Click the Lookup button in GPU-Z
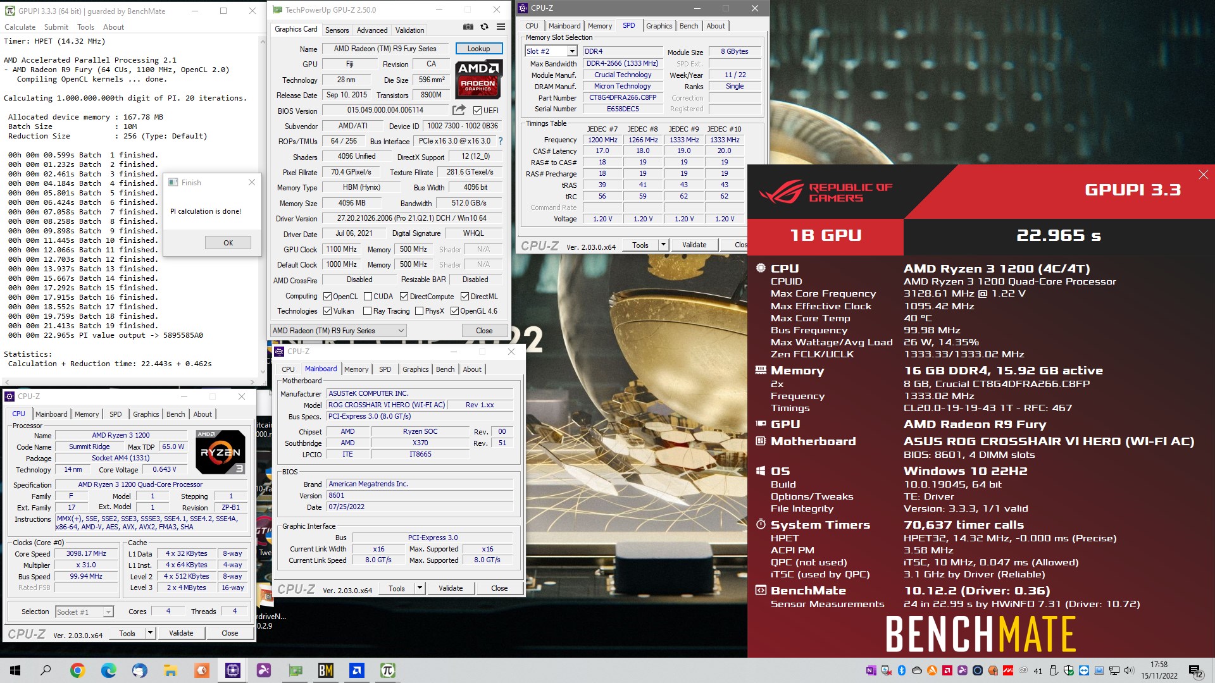Screen dimensions: 1215x683 point(478,49)
